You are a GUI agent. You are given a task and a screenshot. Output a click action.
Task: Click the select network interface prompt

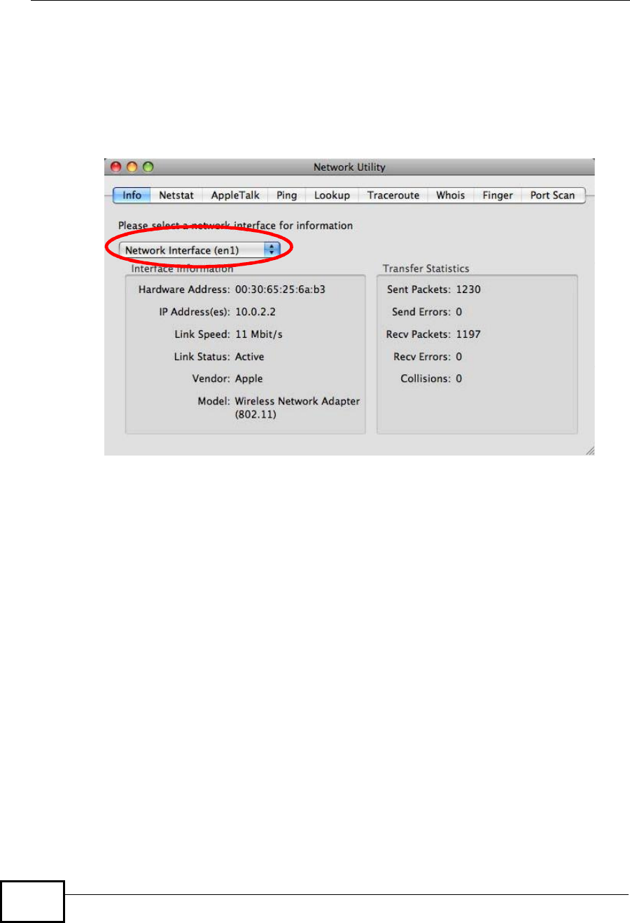[235, 226]
